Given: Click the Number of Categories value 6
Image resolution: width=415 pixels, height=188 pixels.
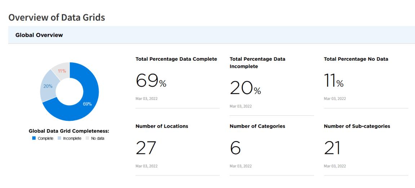Looking at the screenshot, I should point(235,148).
